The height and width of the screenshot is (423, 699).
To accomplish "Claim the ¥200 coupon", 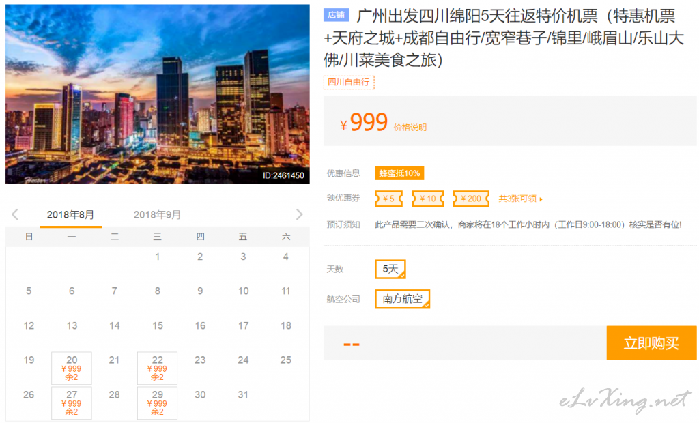I will click(x=471, y=199).
